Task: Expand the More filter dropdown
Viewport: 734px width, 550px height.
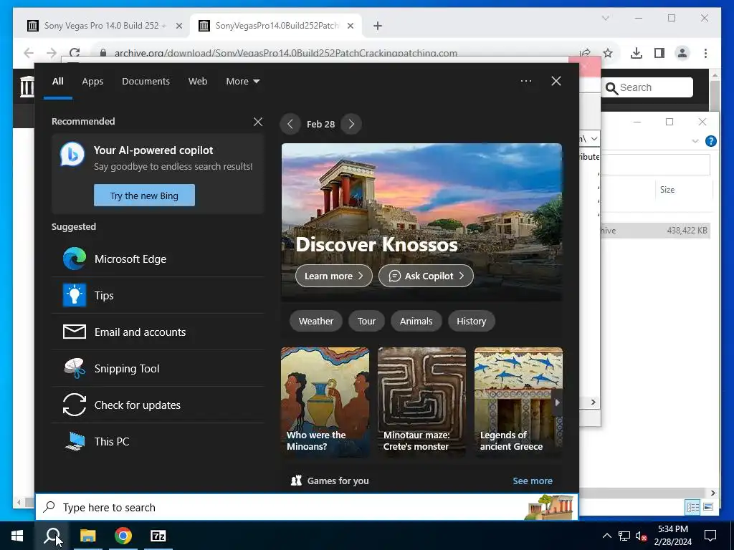Action: click(242, 81)
